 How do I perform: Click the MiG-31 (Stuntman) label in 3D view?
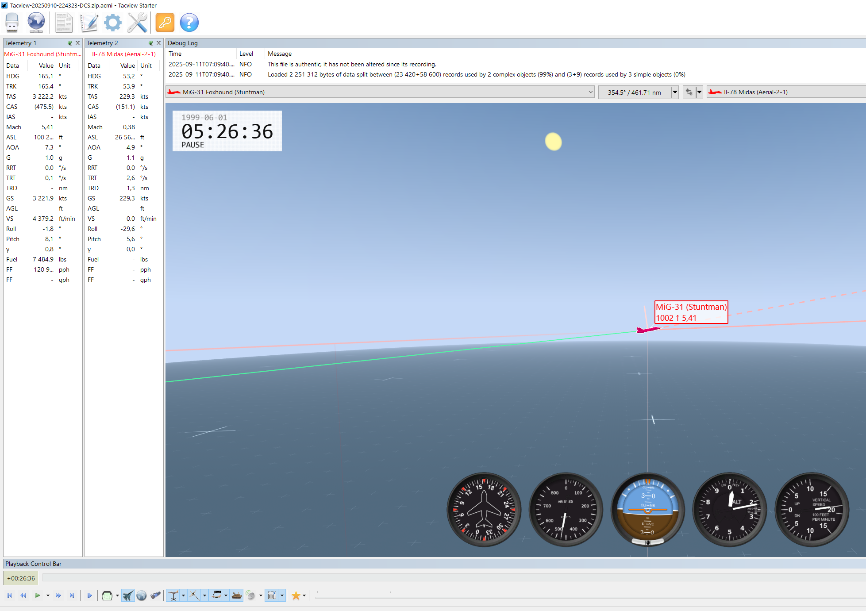pyautogui.click(x=691, y=312)
